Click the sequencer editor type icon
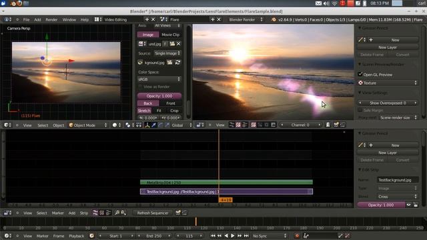Image resolution: width=427 pixels, height=240 pixels. [7, 213]
